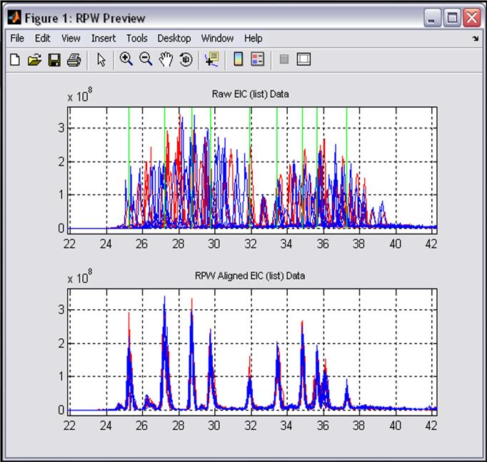Expand the Desktop menu

coord(174,39)
